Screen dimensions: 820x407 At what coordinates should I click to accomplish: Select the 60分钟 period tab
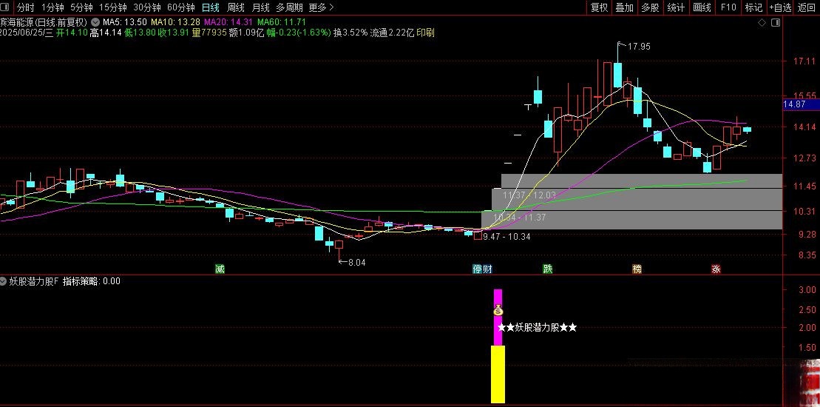tap(181, 7)
